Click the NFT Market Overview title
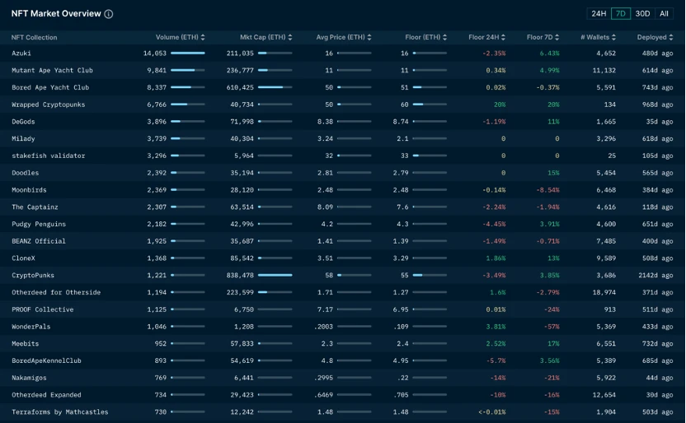Image resolution: width=686 pixels, height=423 pixels. (x=56, y=13)
